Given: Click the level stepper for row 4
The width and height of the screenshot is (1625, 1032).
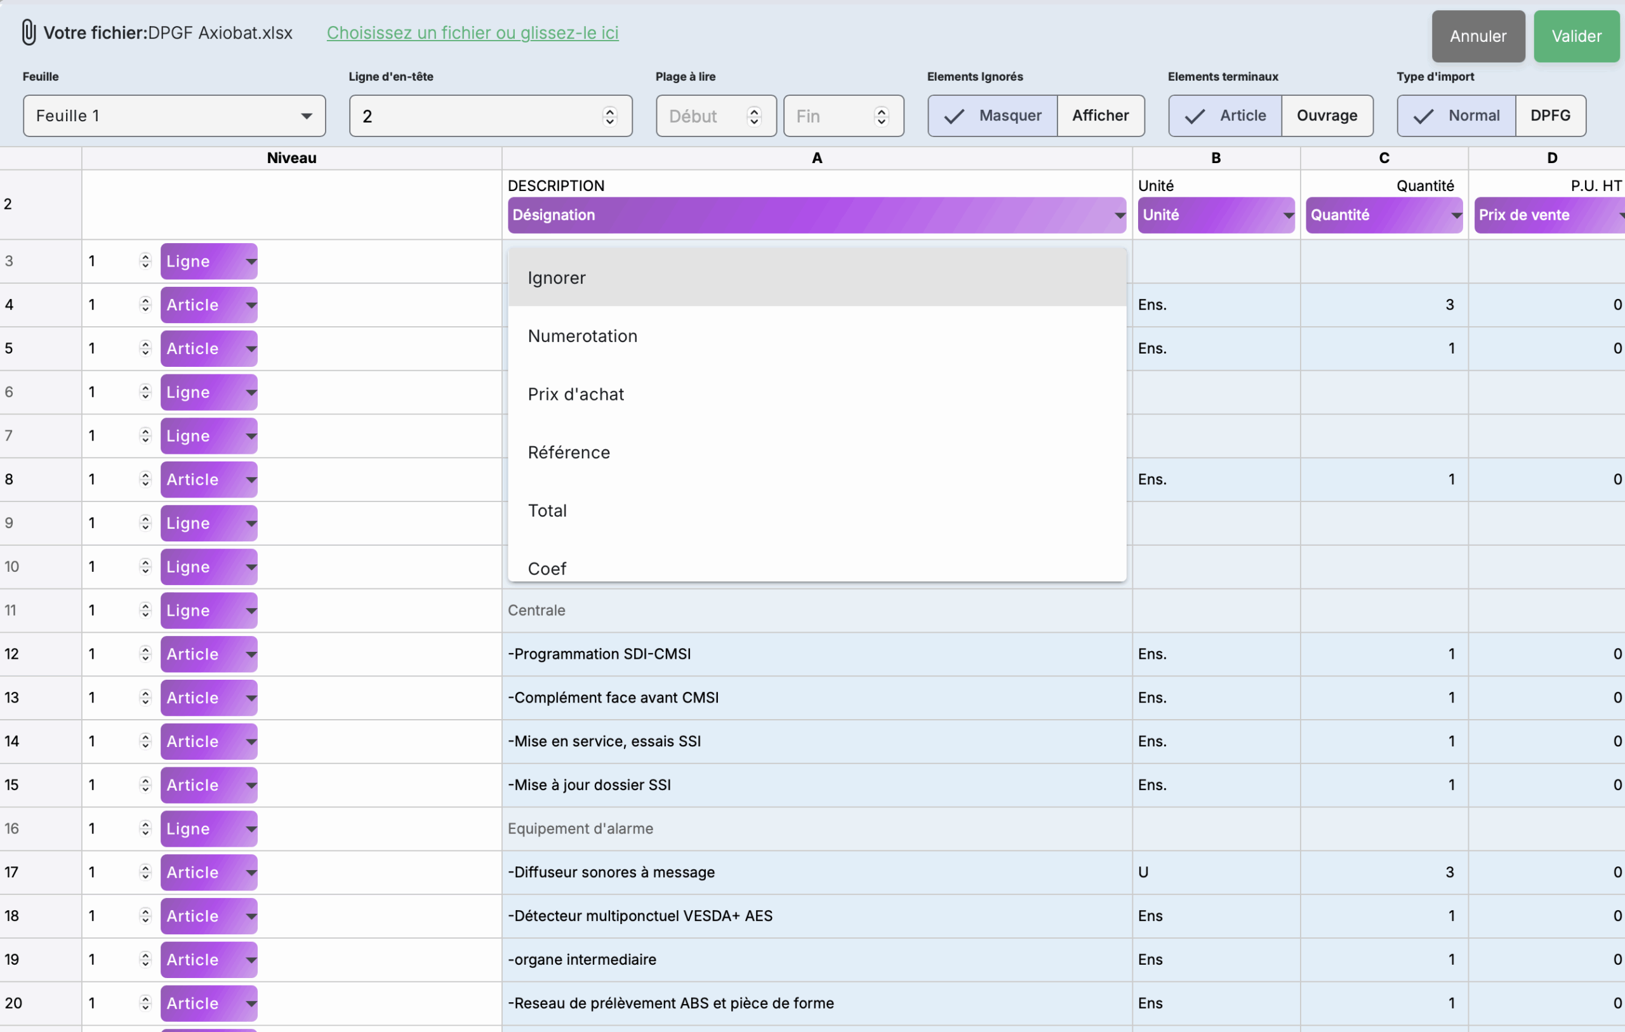Looking at the screenshot, I should point(145,305).
